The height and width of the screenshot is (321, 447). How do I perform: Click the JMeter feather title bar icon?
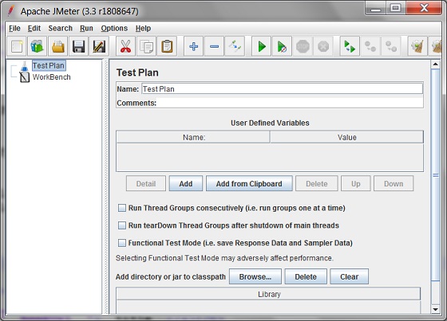coord(11,11)
